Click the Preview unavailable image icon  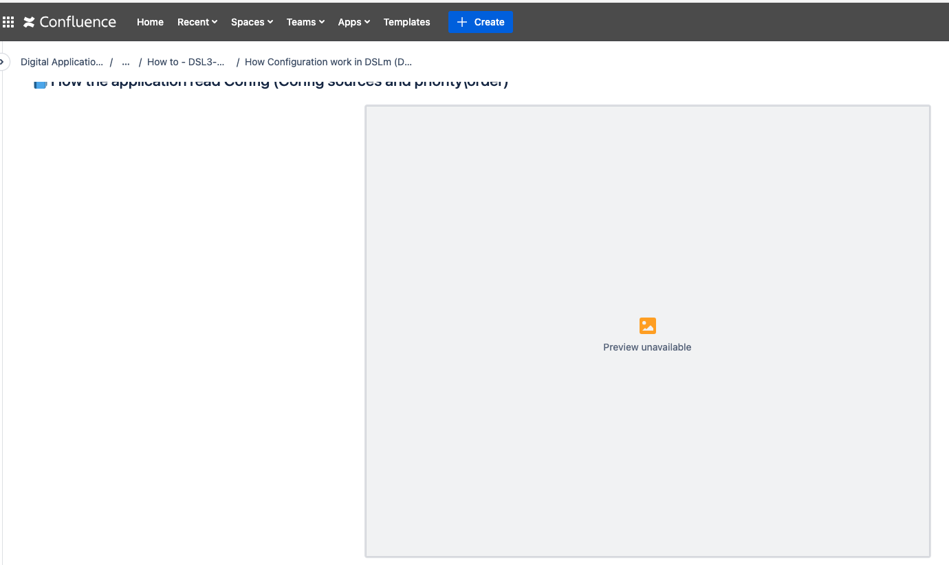coord(647,326)
